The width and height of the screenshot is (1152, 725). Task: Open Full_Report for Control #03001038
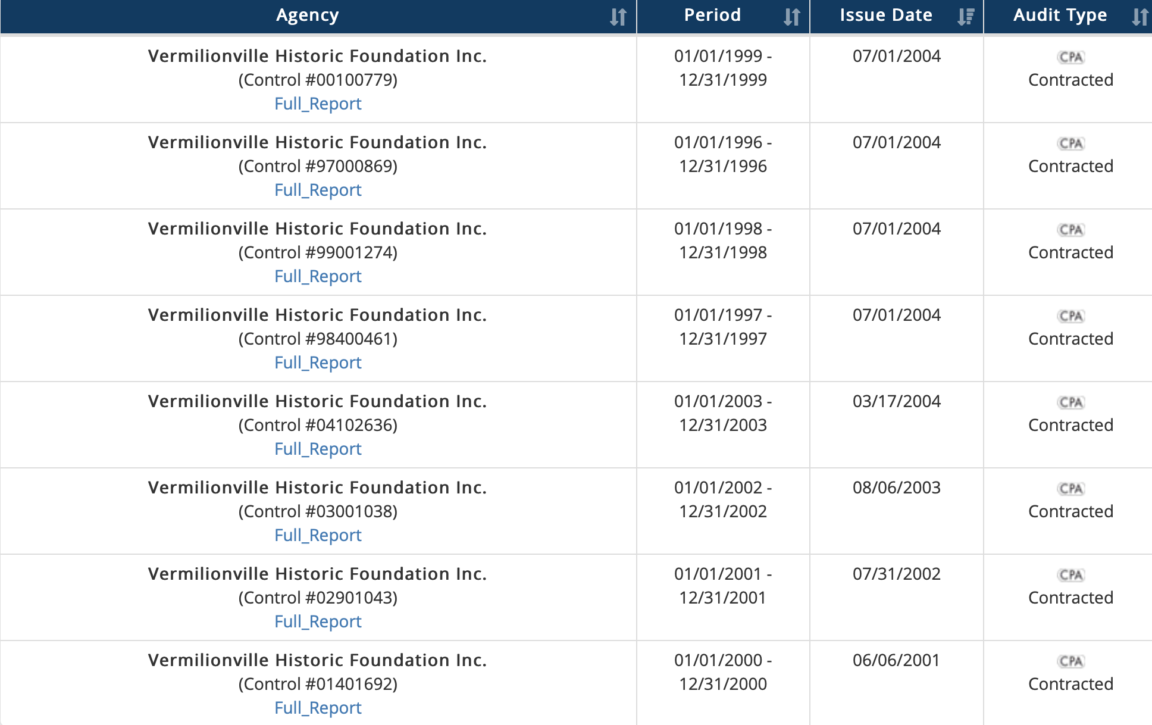pyautogui.click(x=318, y=535)
